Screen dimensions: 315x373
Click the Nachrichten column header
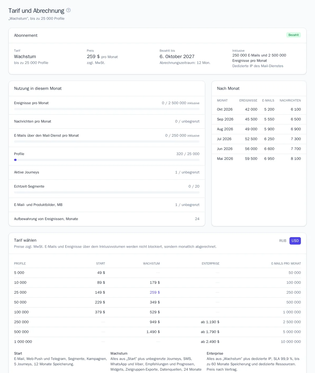coord(290,100)
